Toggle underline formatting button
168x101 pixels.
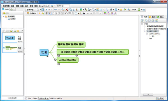59,13
